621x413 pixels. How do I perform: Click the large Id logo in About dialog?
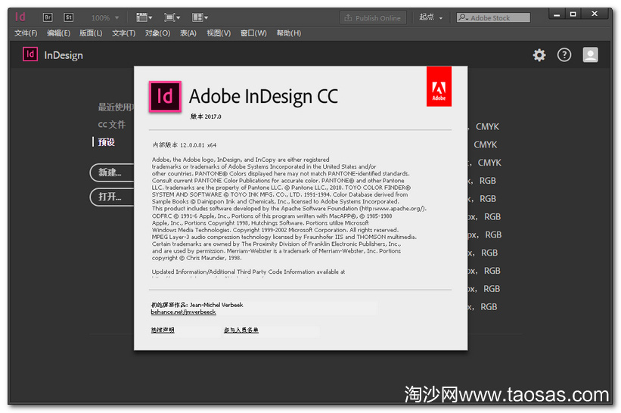coord(165,97)
